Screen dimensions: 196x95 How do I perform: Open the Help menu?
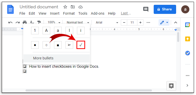tap(112, 13)
